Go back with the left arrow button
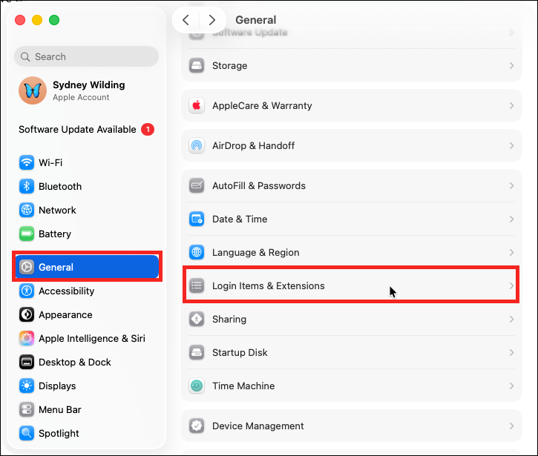 (x=186, y=20)
